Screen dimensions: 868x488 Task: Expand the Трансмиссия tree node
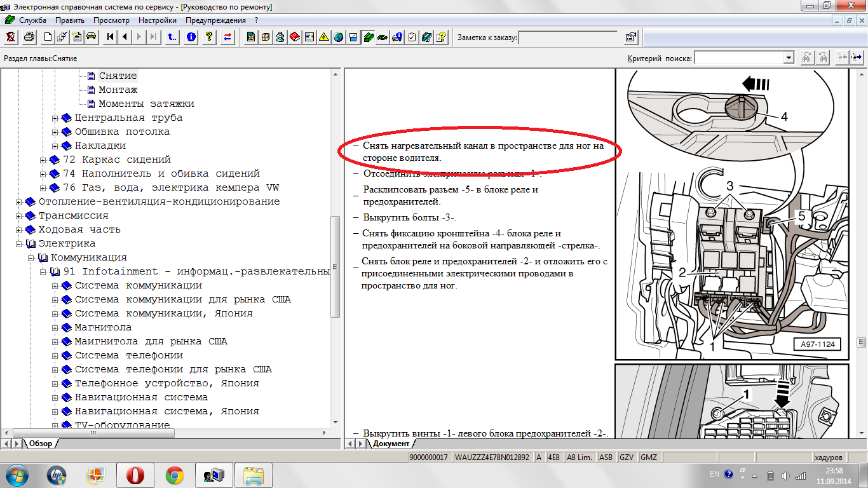[x=20, y=216]
